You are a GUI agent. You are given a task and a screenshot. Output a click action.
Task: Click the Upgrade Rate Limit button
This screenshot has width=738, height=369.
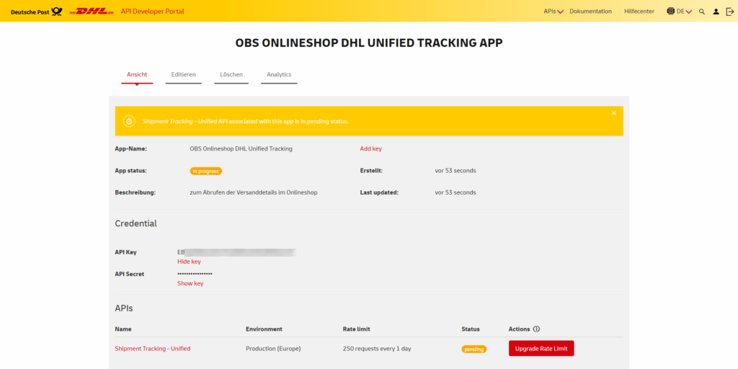(541, 349)
